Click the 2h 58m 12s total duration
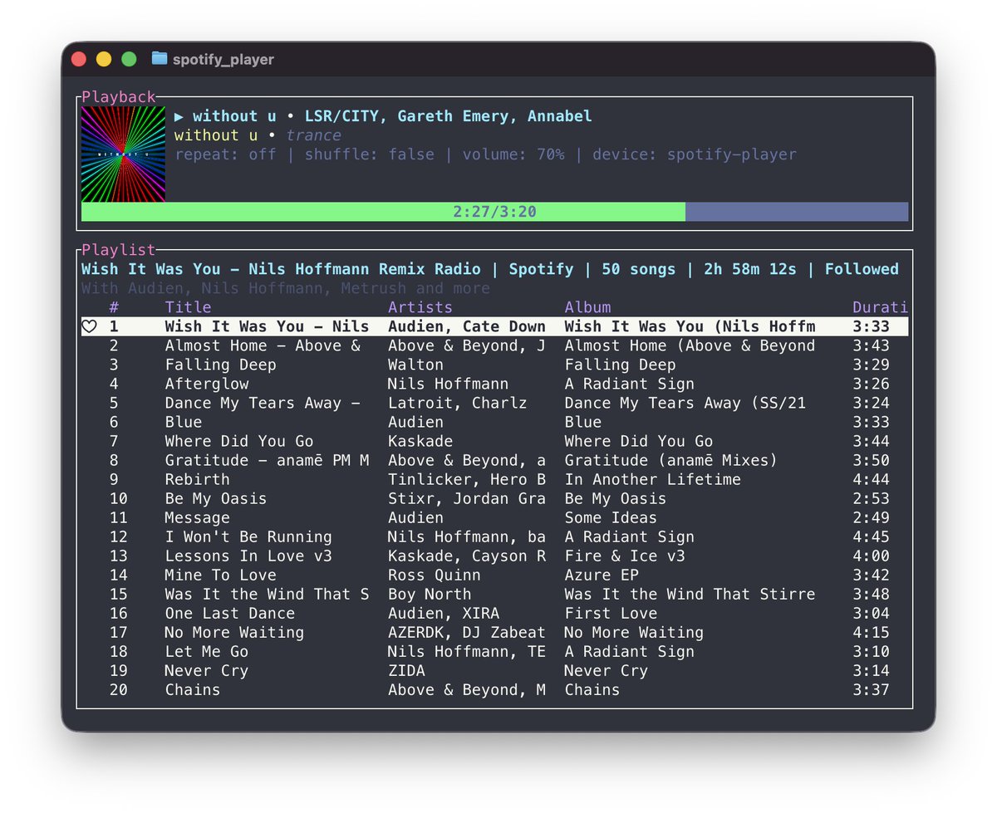 [750, 269]
